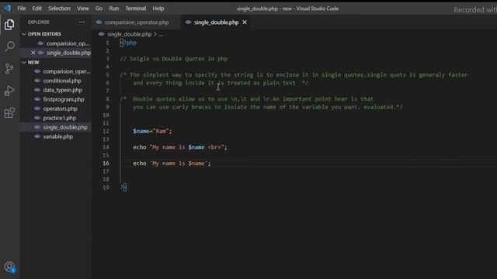The width and height of the screenshot is (497, 279).
Task: Open the Run menu
Action: pos(114,9)
